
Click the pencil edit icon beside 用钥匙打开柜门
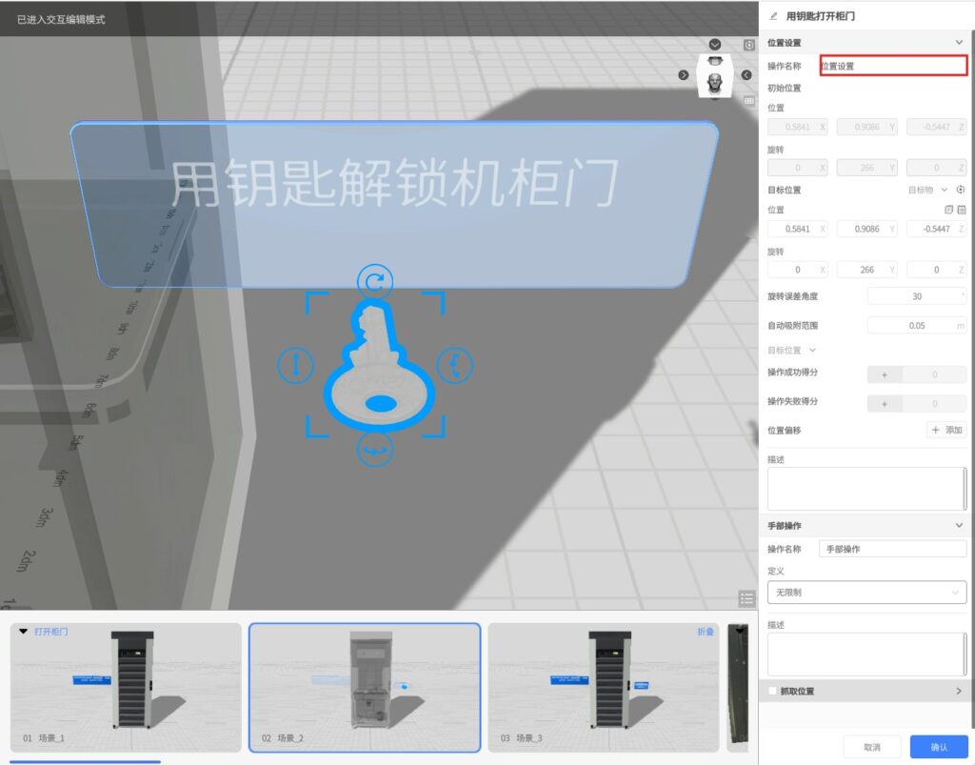click(773, 16)
